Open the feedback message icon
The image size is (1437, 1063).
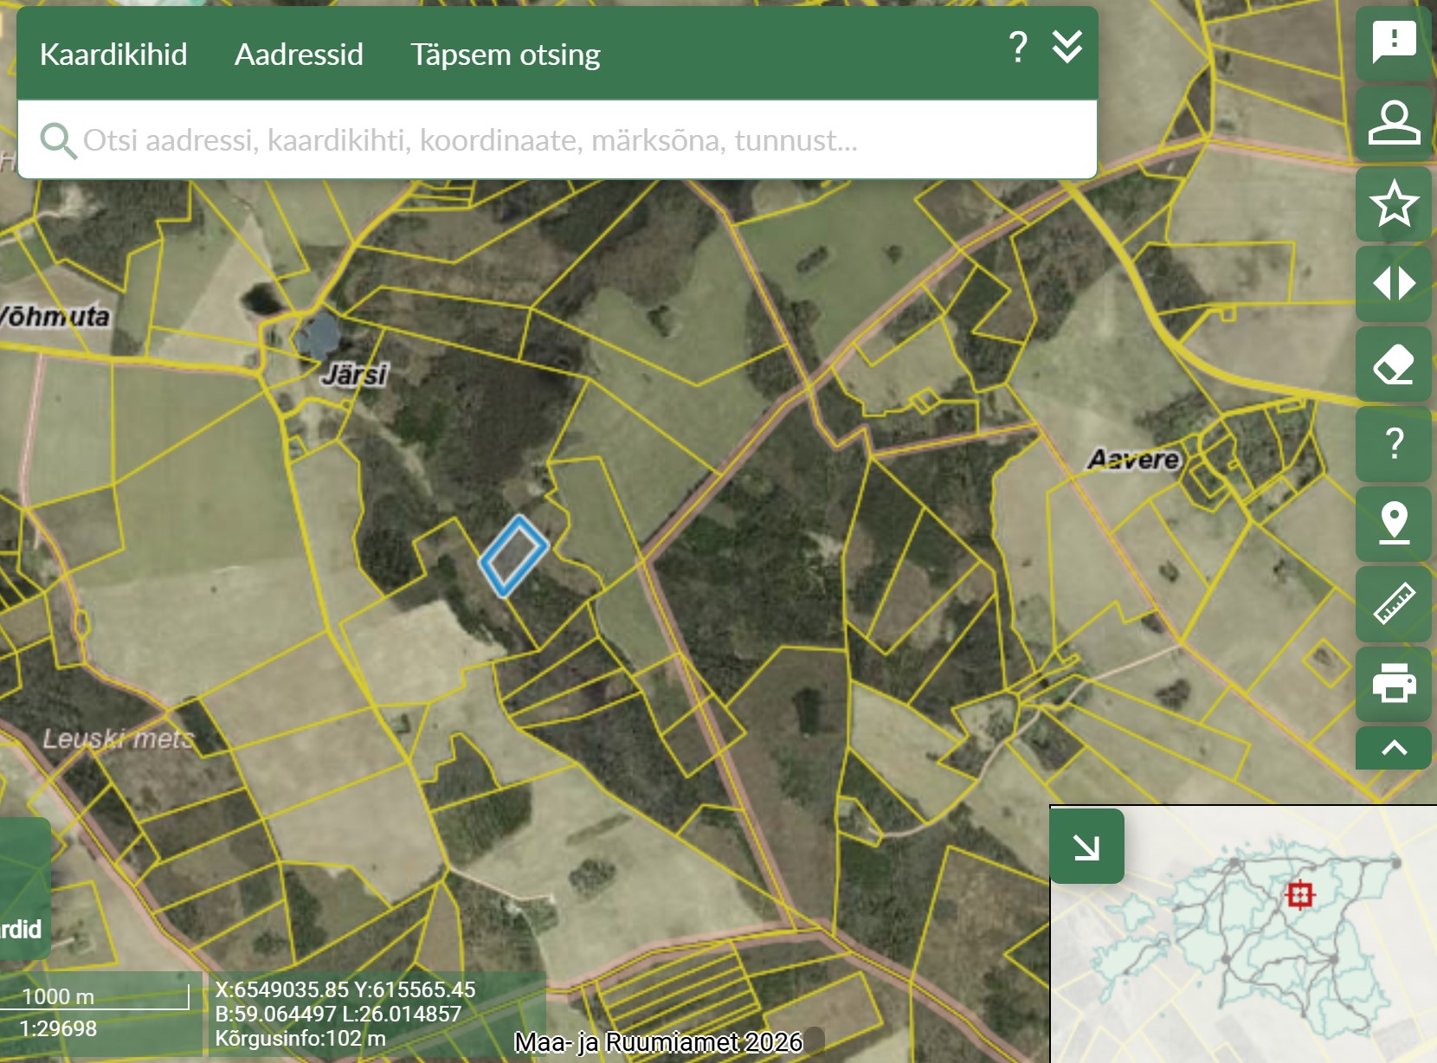(x=1393, y=42)
